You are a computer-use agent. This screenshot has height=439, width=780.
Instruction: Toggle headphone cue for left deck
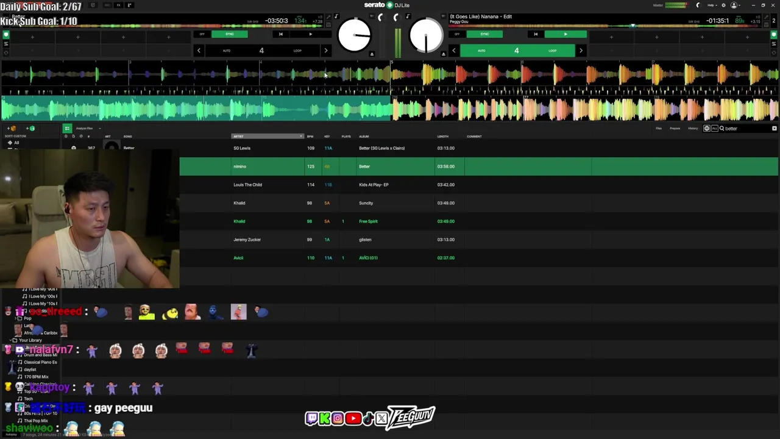[x=380, y=18]
